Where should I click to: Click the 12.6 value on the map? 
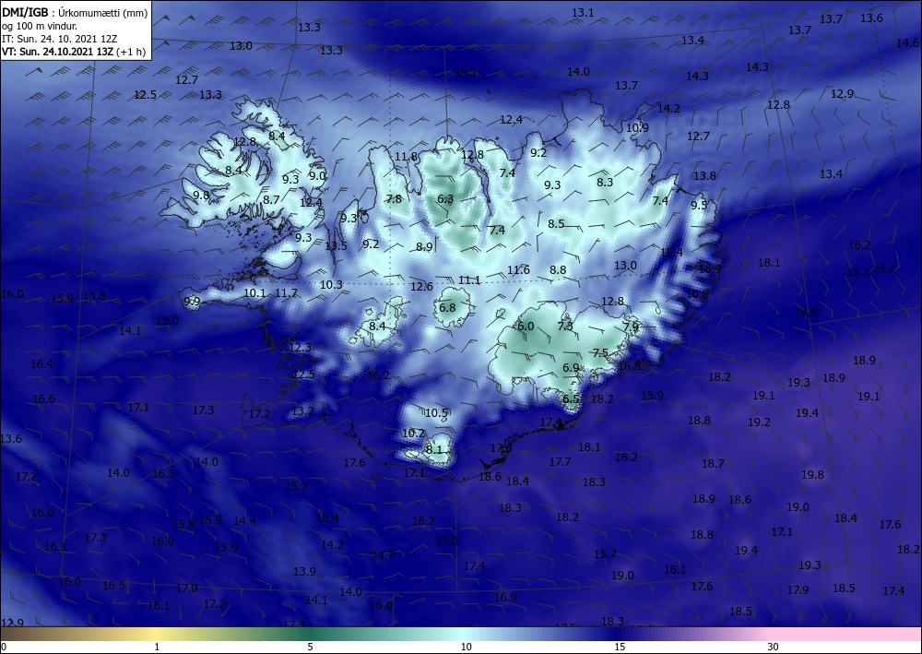click(x=421, y=287)
